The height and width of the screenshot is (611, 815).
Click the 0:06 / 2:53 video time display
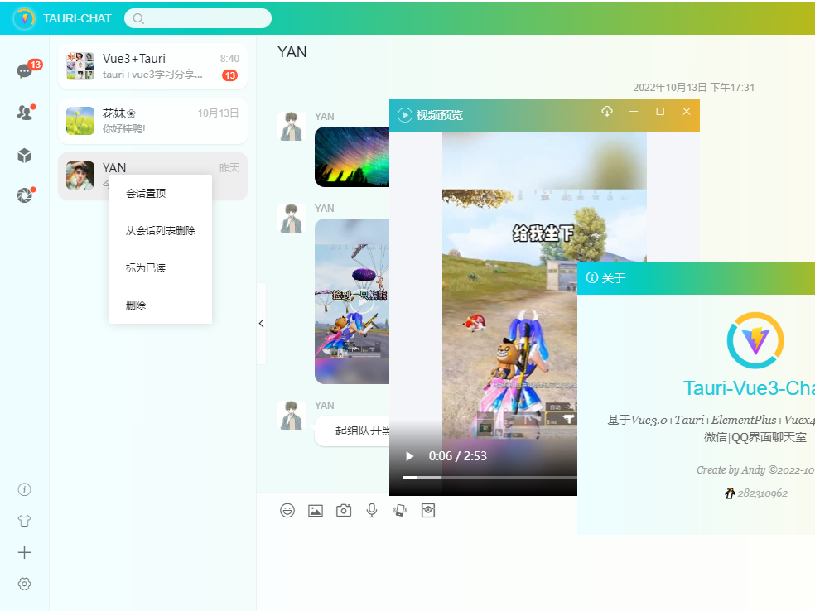[x=457, y=456]
